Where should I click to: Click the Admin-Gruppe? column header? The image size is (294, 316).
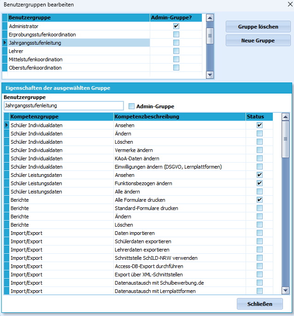[176, 18]
